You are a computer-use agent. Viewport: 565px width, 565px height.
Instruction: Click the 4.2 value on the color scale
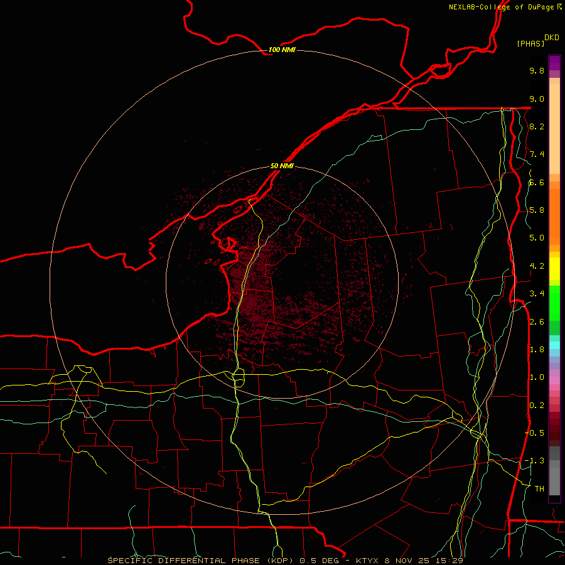[x=537, y=266]
